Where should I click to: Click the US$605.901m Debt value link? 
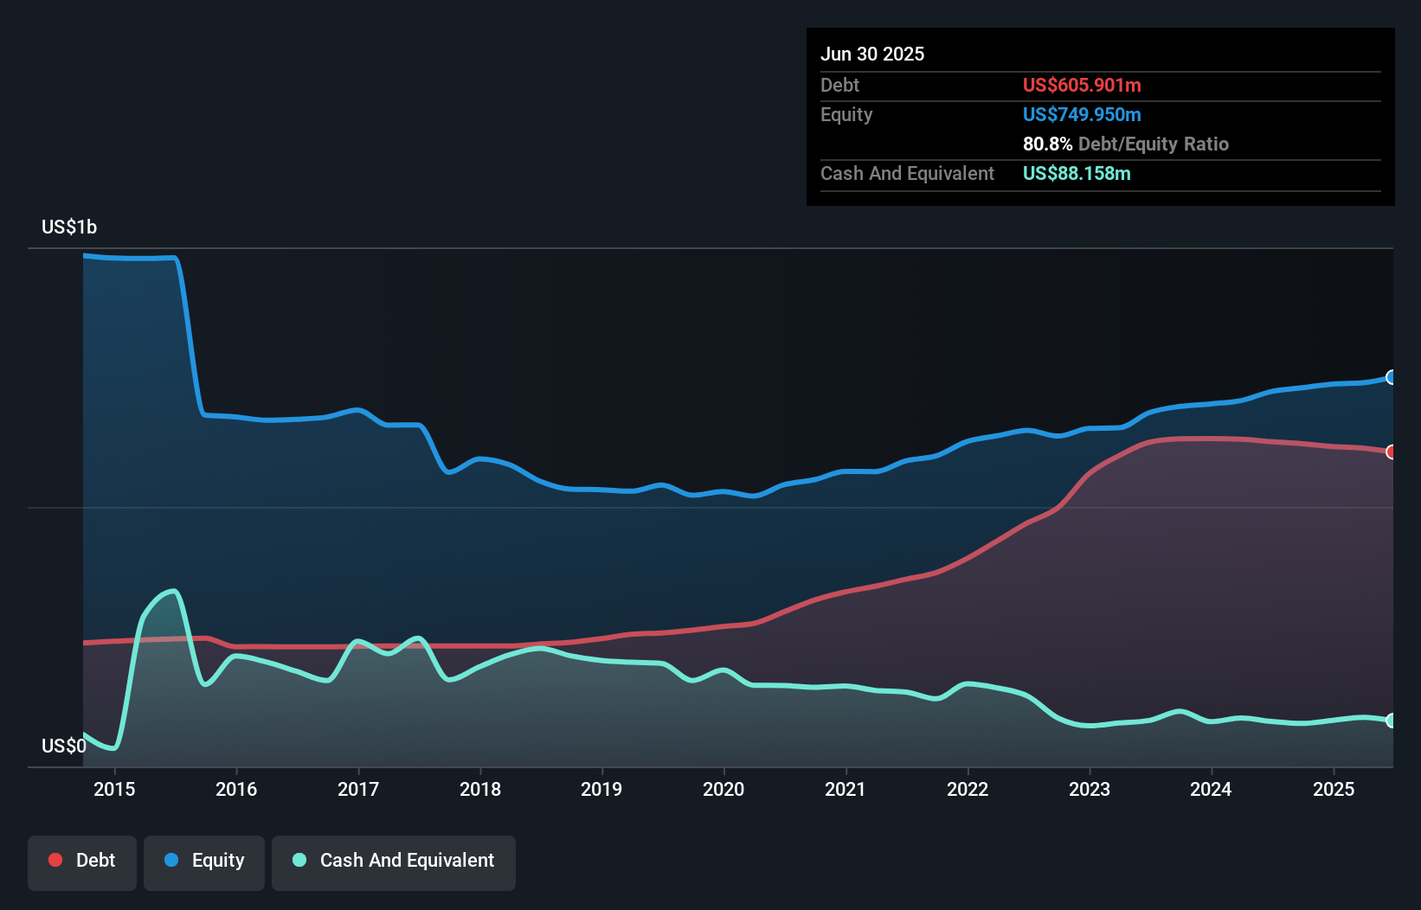point(1082,85)
